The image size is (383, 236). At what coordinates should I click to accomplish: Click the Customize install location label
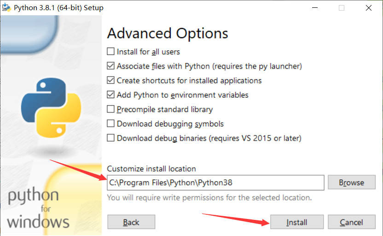[x=151, y=169]
